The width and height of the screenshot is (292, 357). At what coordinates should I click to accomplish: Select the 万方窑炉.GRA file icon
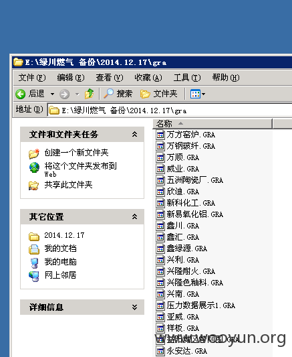(x=160, y=135)
